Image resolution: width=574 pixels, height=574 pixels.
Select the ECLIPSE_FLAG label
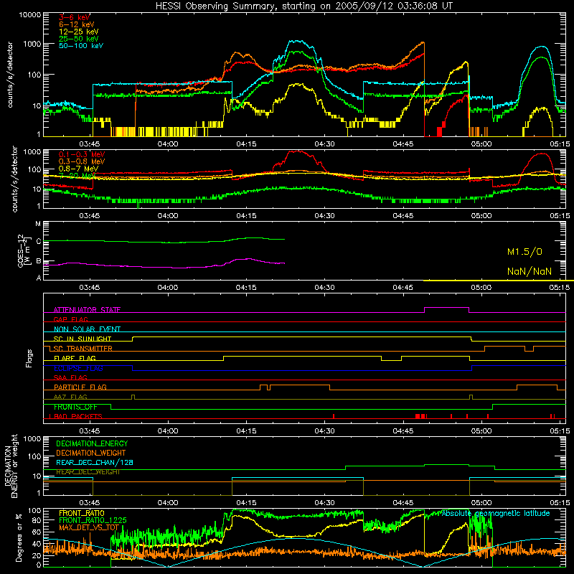[78, 368]
